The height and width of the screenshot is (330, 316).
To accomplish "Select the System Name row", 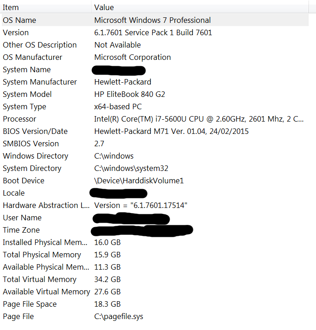I will 27,69.
